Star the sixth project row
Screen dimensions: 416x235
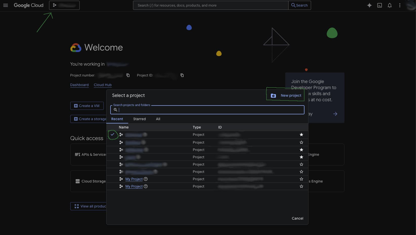(301, 172)
